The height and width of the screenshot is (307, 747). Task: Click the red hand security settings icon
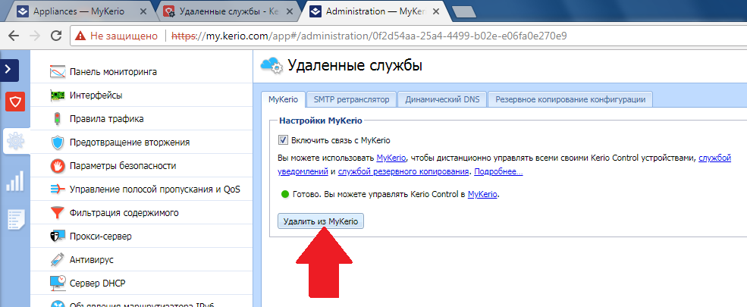58,166
